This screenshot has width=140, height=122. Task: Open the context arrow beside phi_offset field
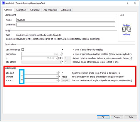pyautogui.click(x=63, y=62)
